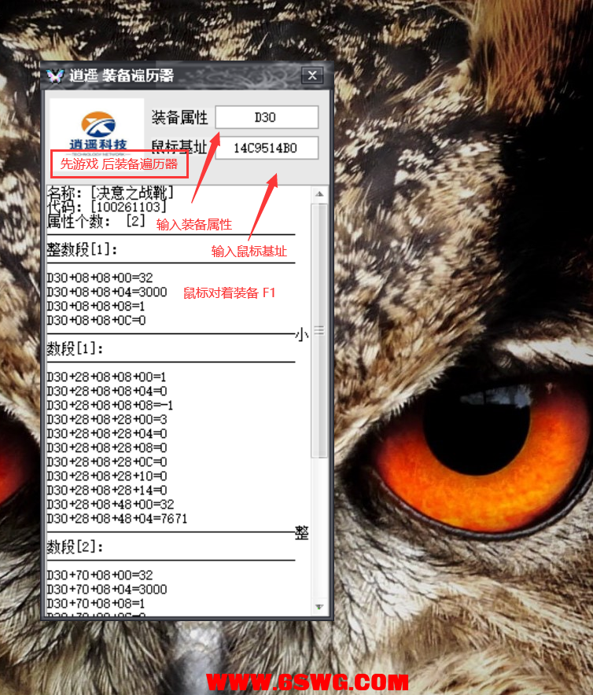
Task: Select line D30+28+08+08+00=1
Action: [x=106, y=377]
